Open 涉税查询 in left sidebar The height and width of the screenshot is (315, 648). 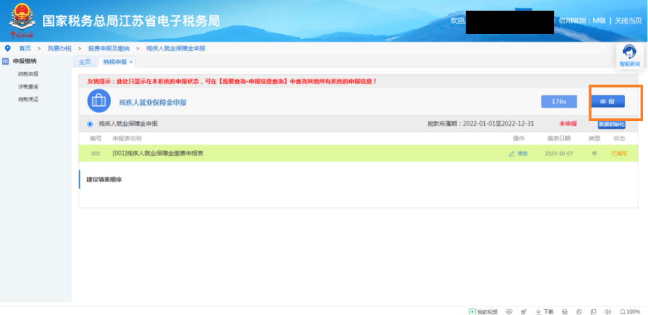[x=28, y=87]
